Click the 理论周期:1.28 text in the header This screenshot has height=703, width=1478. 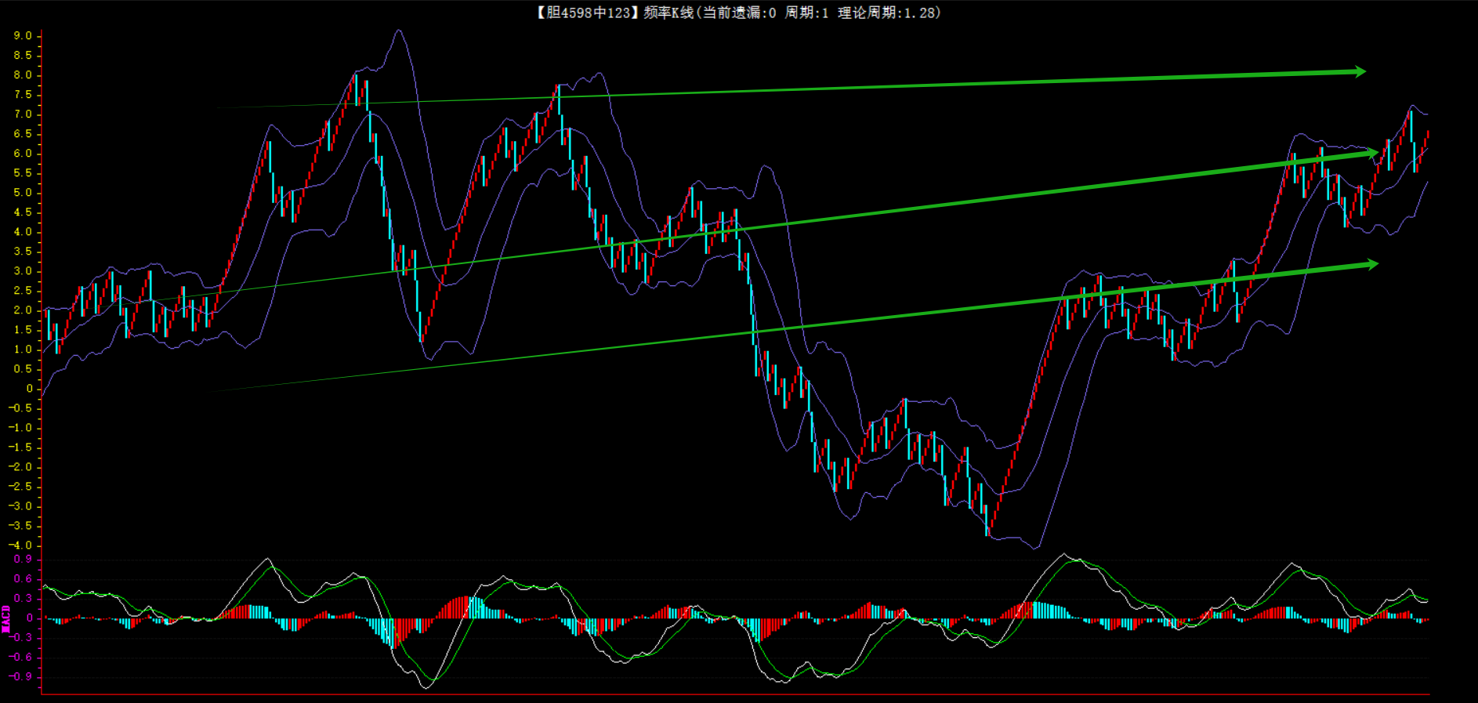[x=889, y=13]
